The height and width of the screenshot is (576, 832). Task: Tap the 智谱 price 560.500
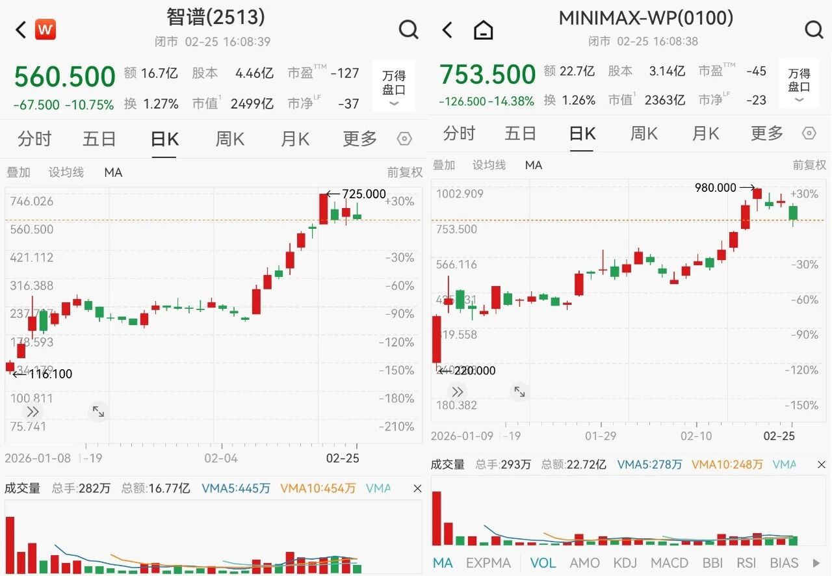[x=65, y=77]
